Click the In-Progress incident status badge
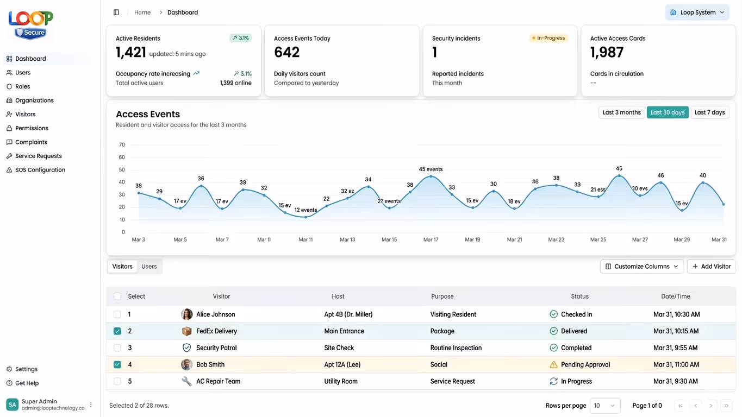The height and width of the screenshot is (417, 742). pyautogui.click(x=547, y=38)
